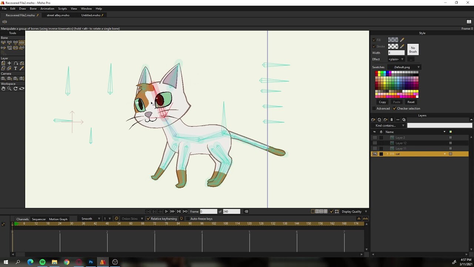Select the Zoom Workspace magnifier tool
This screenshot has width=474, height=267.
coord(9,89)
